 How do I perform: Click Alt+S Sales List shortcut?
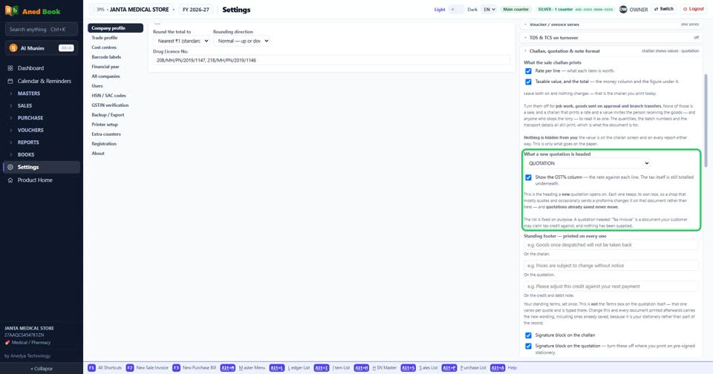(x=419, y=367)
